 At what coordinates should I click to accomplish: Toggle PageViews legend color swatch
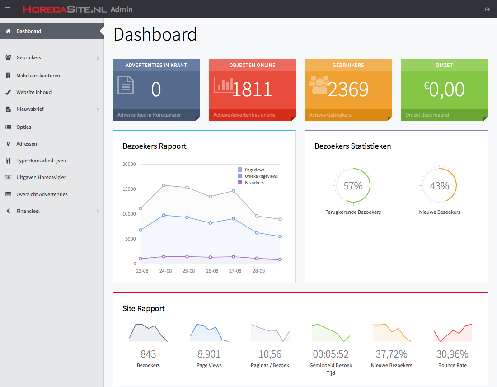coord(240,170)
